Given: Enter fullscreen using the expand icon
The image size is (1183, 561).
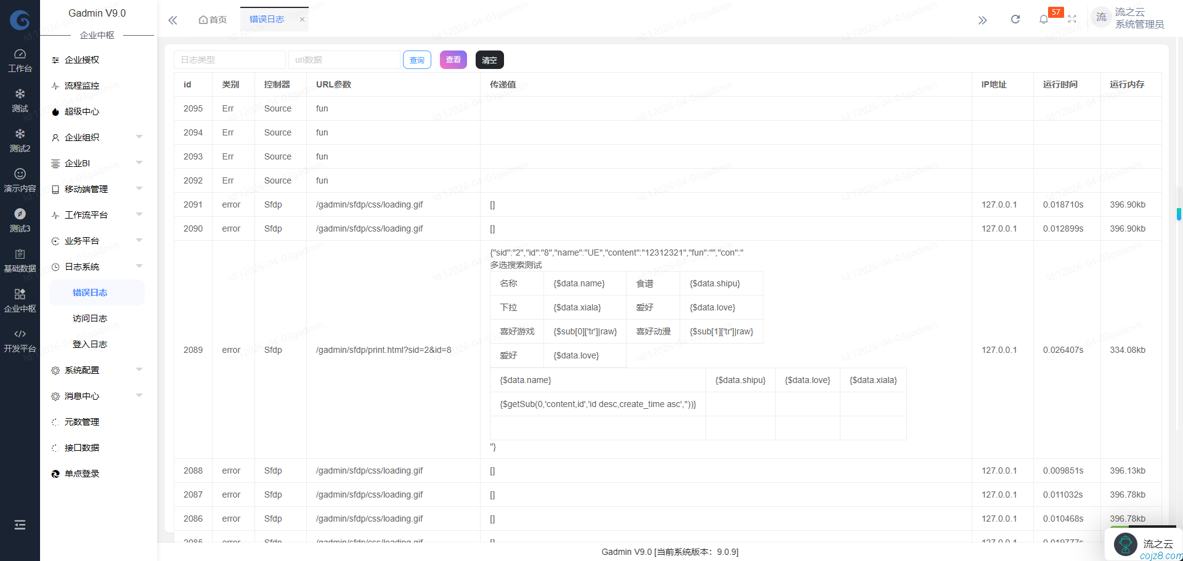Looking at the screenshot, I should coord(1072,19).
